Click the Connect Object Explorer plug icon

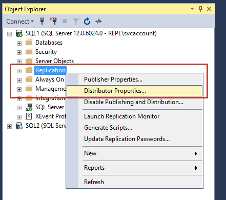click(x=42, y=21)
